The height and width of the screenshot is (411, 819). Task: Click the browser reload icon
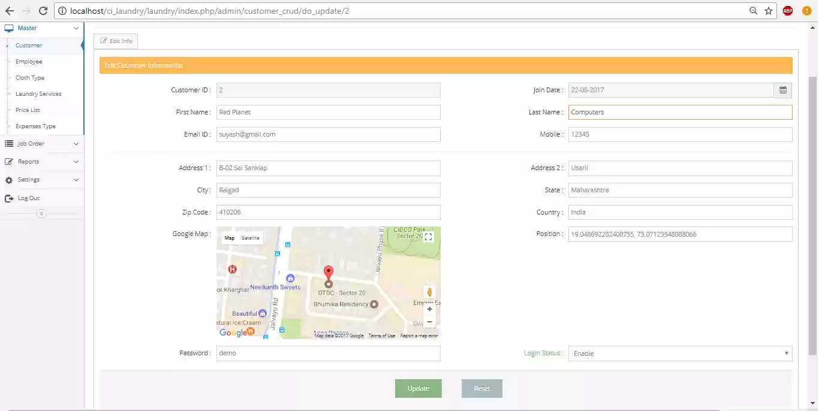(42, 10)
